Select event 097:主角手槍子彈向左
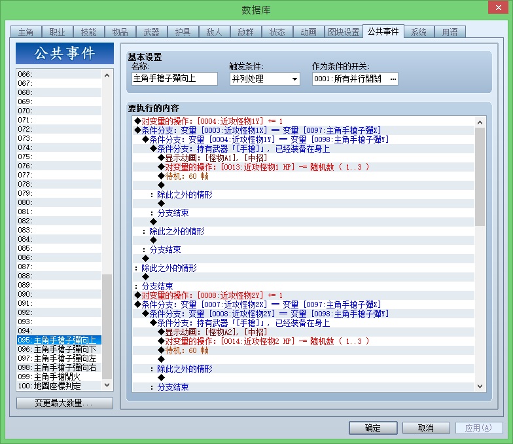Image resolution: width=513 pixels, height=444 pixels. [59, 358]
